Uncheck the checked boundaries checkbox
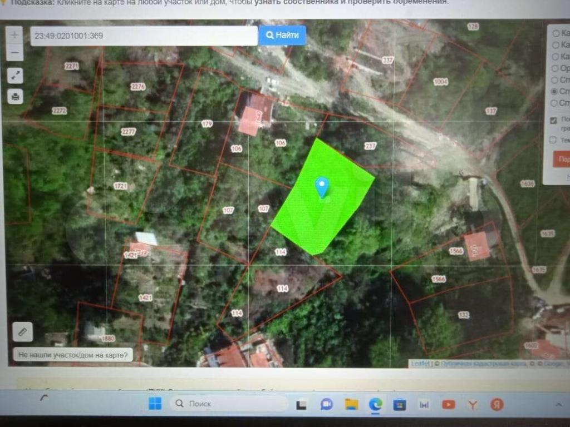Viewport: 570px width, 427px height. [x=553, y=120]
